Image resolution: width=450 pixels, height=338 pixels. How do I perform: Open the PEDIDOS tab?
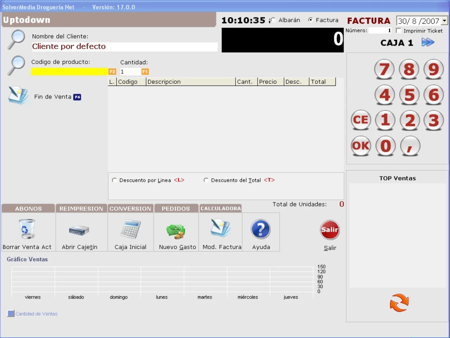click(x=176, y=209)
